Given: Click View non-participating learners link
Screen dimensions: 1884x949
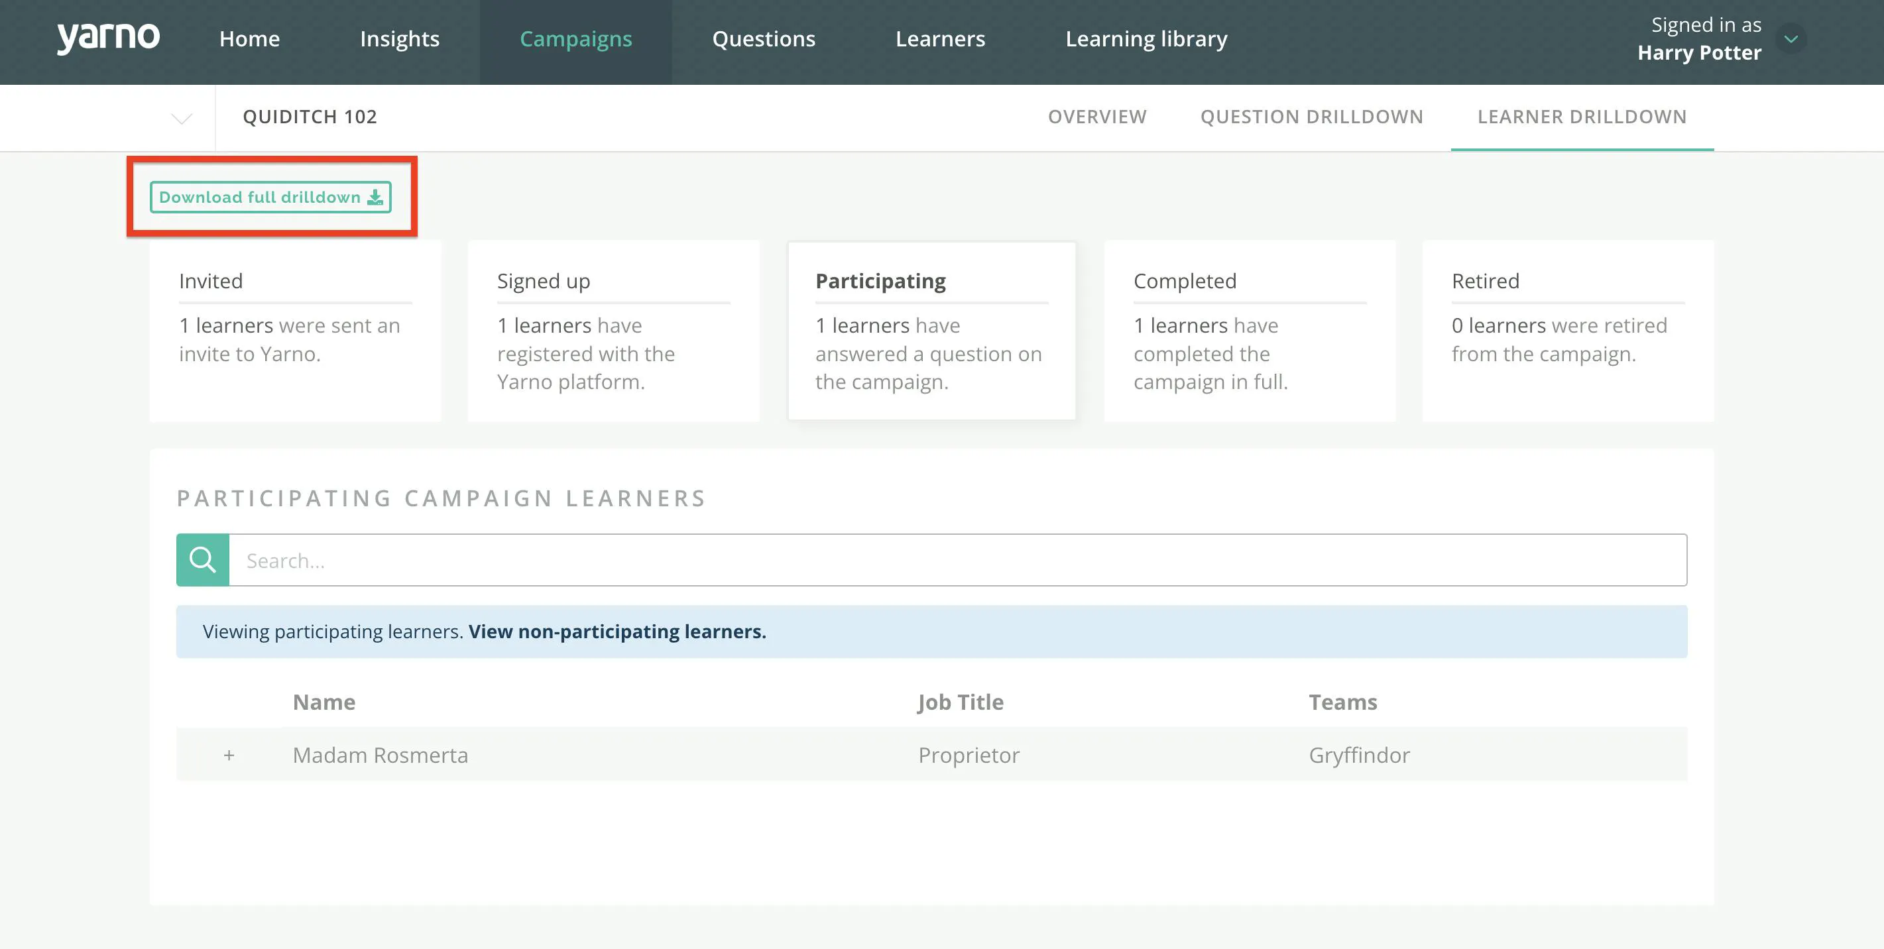Looking at the screenshot, I should click(617, 632).
